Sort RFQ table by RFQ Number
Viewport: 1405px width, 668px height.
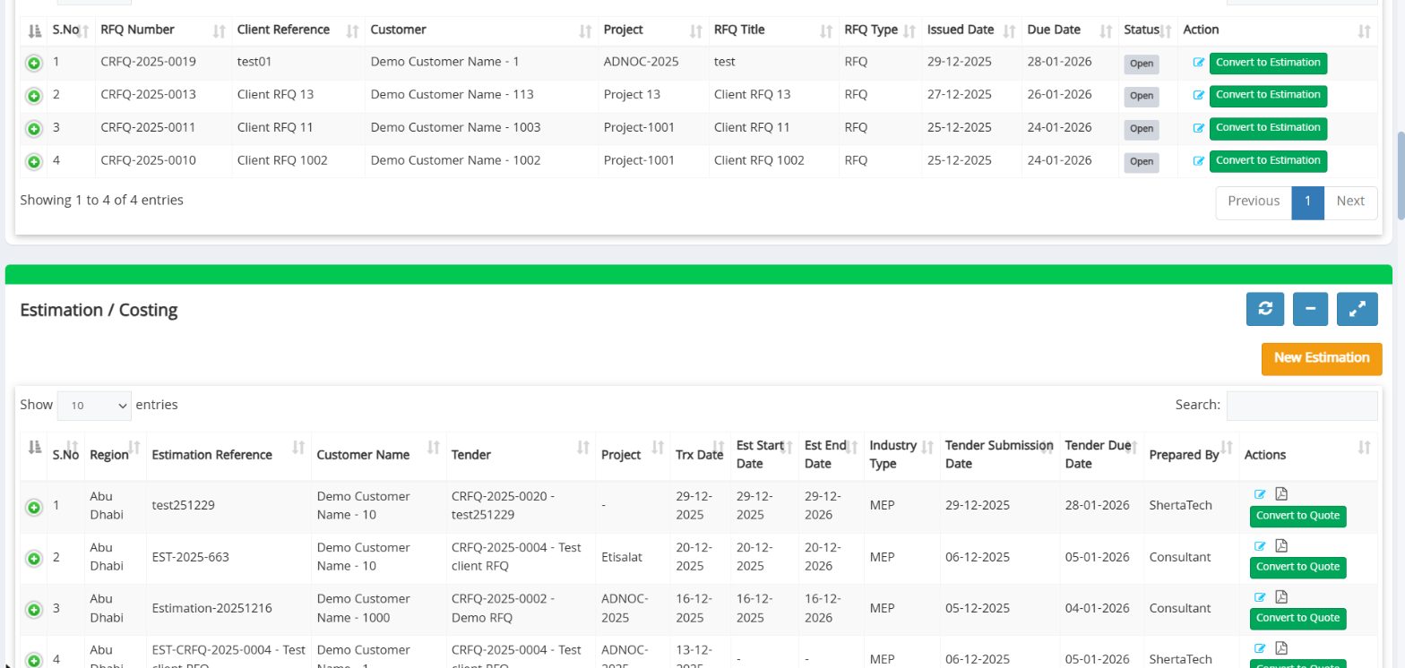(163, 30)
